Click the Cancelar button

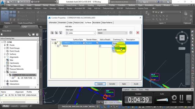coord(112,84)
